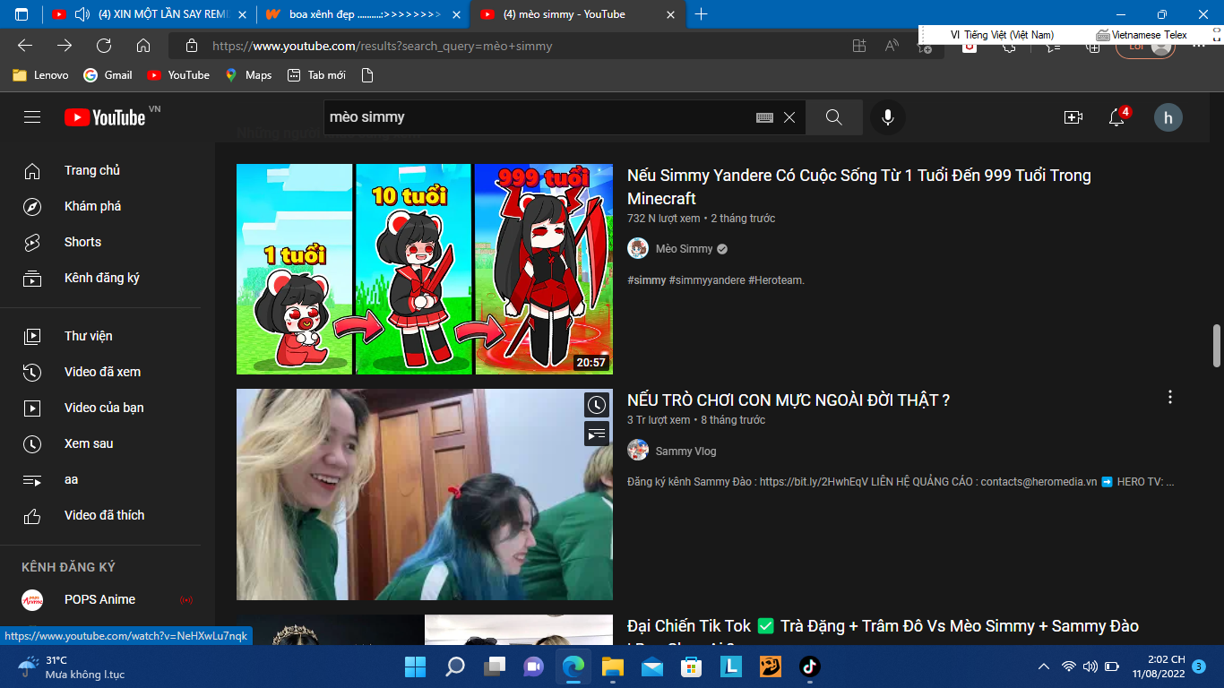Open three-dot menu for Con Mực video
Screen dimensions: 1224x688
(1169, 397)
